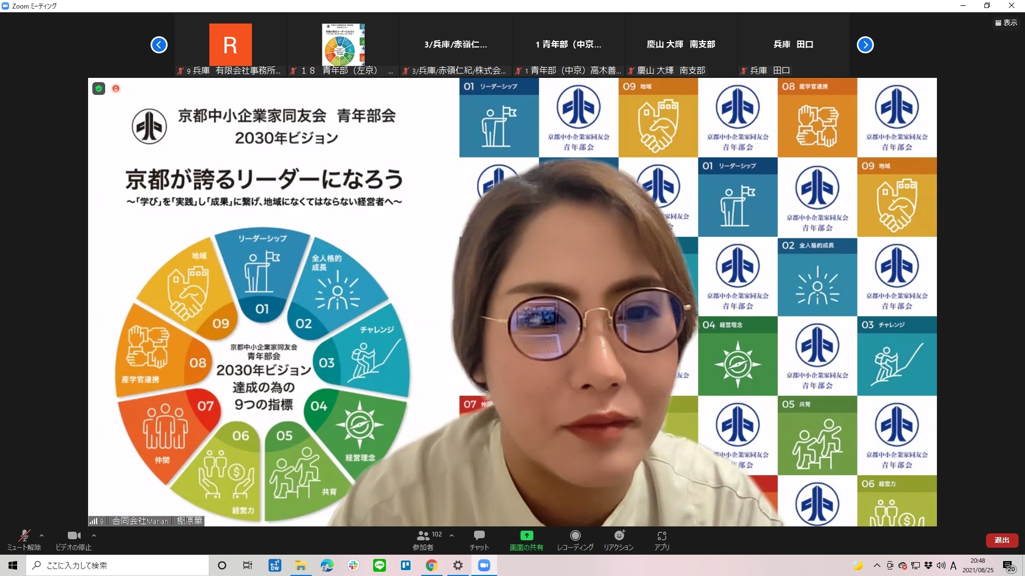Screen dimensions: 1025x576
Task: Open Cortana circle icon in taskbar
Action: click(222, 565)
